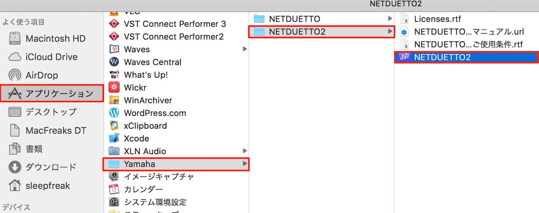Click the sleepfreak home icon
Screen dimensions: 539x213
(x=15, y=186)
